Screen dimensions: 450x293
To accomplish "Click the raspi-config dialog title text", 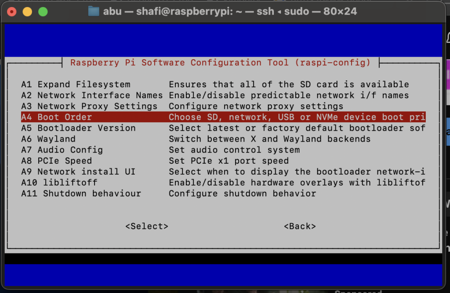I will pyautogui.click(x=221, y=63).
